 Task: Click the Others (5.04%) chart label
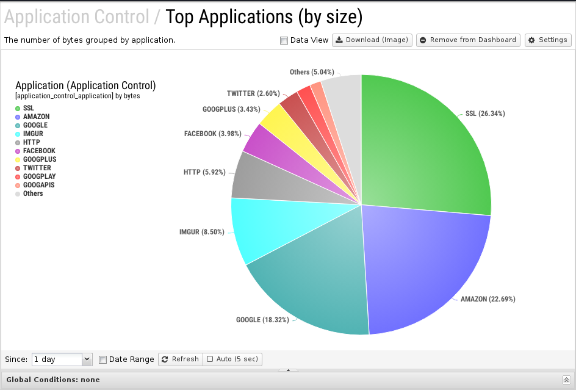312,72
